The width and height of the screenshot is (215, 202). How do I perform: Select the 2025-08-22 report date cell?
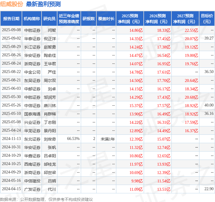click(12, 72)
